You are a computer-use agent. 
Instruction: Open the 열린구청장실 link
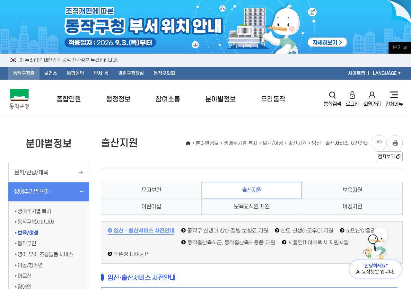pyautogui.click(x=131, y=73)
